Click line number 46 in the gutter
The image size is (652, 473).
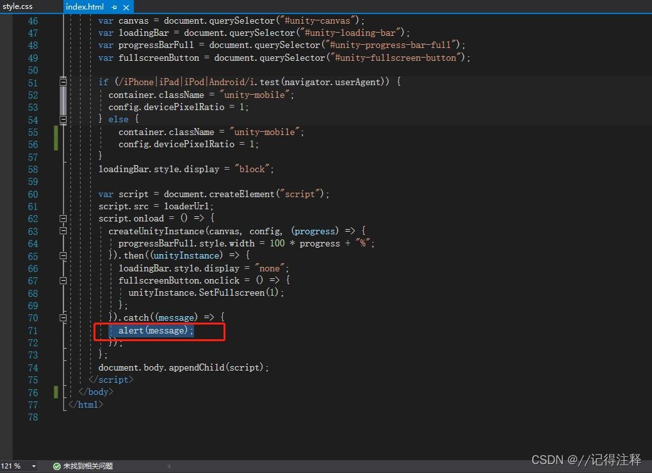33,20
